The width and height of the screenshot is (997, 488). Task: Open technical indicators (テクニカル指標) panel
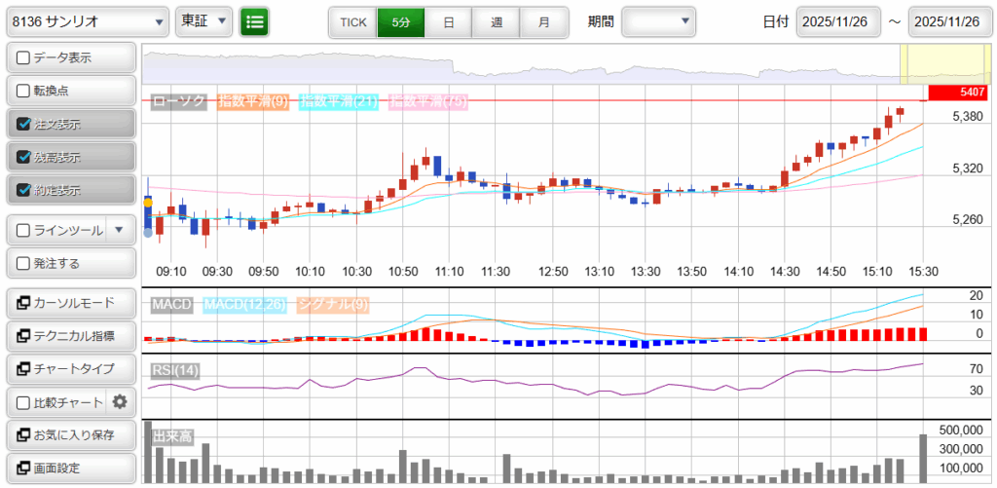(70, 336)
